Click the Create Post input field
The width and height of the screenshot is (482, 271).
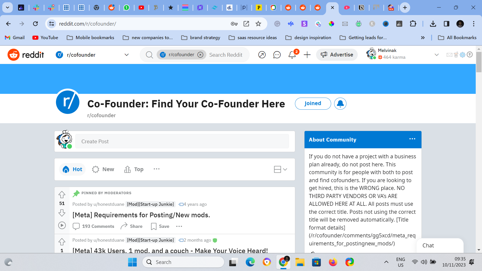pos(182,142)
